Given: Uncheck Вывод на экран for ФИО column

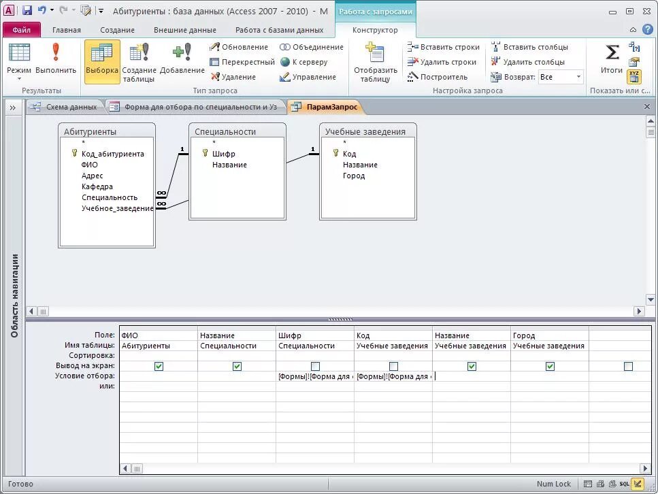Looking at the screenshot, I should [x=159, y=366].
